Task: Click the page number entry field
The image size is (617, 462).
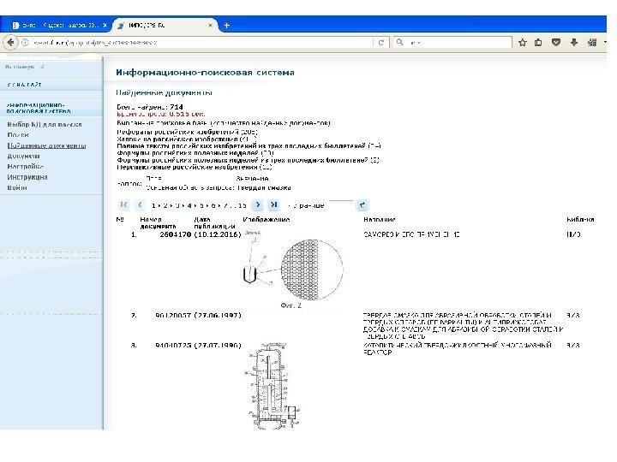Action: 341,204
